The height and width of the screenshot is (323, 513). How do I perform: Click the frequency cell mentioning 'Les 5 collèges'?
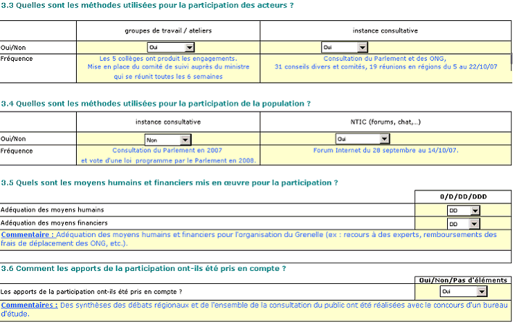[x=167, y=66]
